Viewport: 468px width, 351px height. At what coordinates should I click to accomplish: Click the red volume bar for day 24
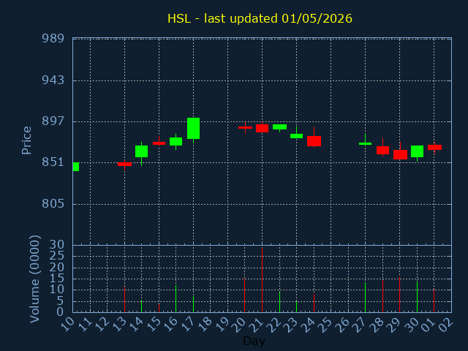tap(314, 303)
